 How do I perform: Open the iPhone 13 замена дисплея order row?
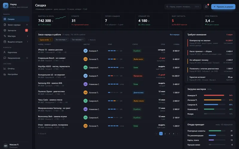point(109,51)
